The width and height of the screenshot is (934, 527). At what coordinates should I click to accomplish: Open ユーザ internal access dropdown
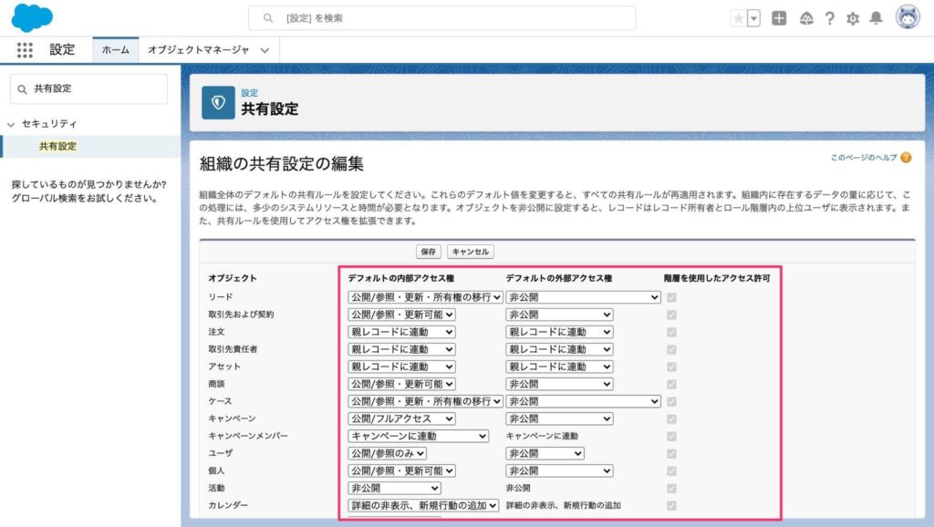(387, 453)
